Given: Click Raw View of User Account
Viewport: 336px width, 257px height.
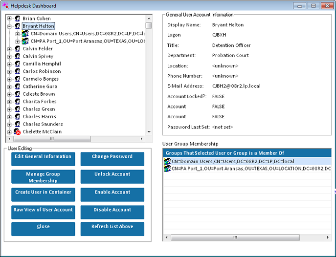Looking at the screenshot, I should (43, 212).
